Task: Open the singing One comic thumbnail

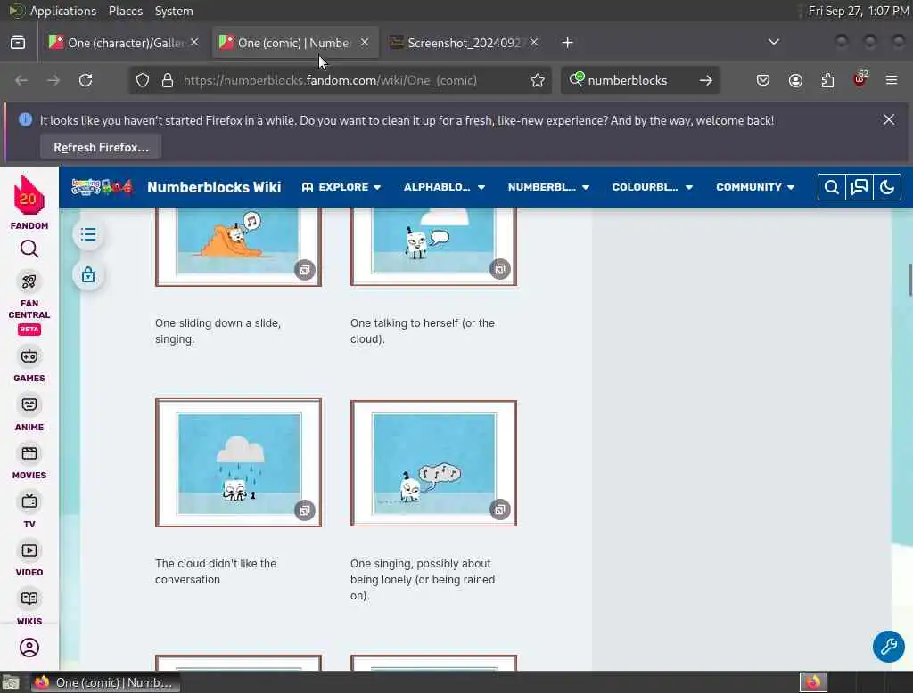Action: click(x=434, y=463)
